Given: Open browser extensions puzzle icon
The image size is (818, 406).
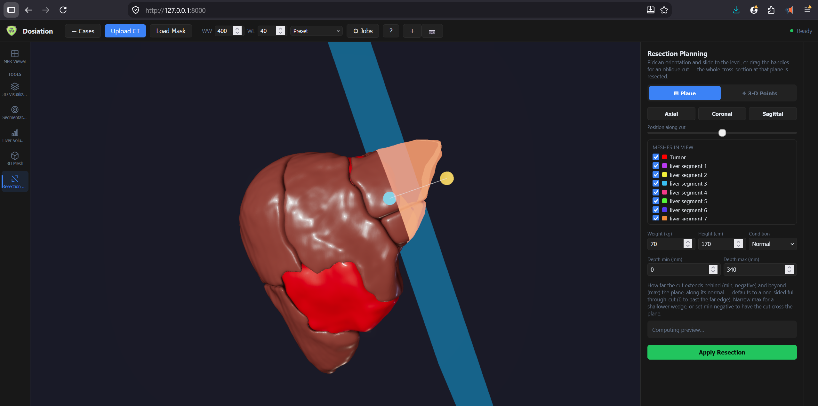Looking at the screenshot, I should click(x=771, y=10).
